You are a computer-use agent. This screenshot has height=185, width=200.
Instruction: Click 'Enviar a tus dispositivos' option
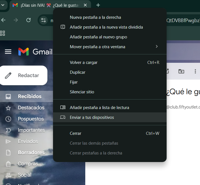tap(92, 117)
